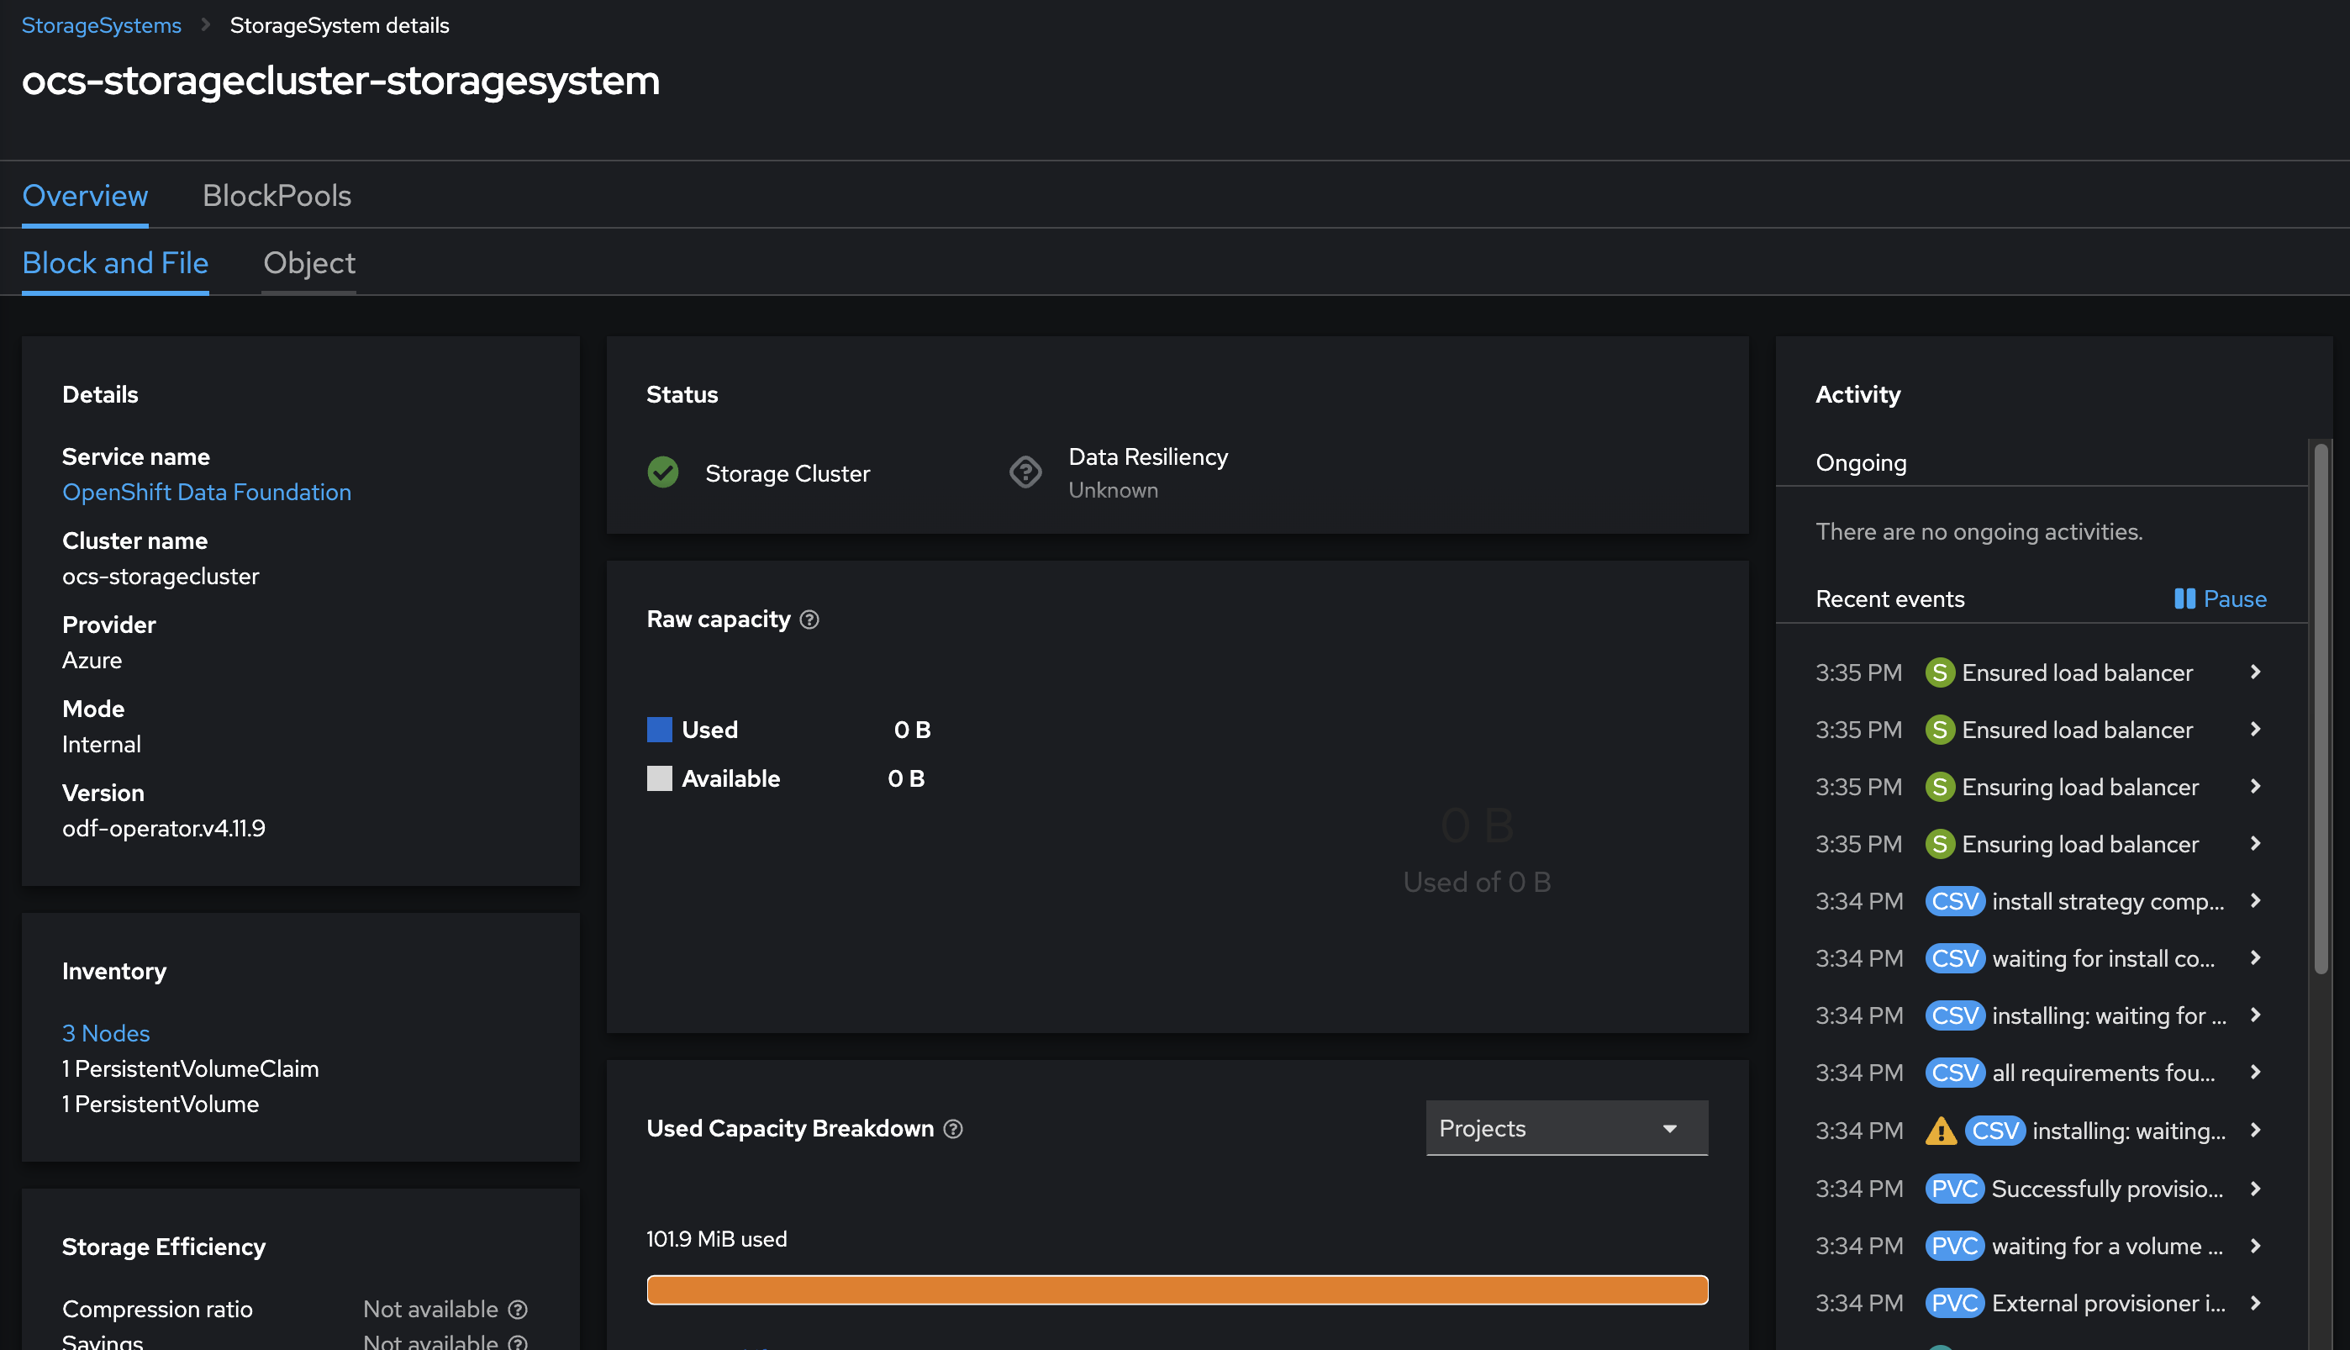
Task: Switch to the Overview tab
Action: point(84,192)
